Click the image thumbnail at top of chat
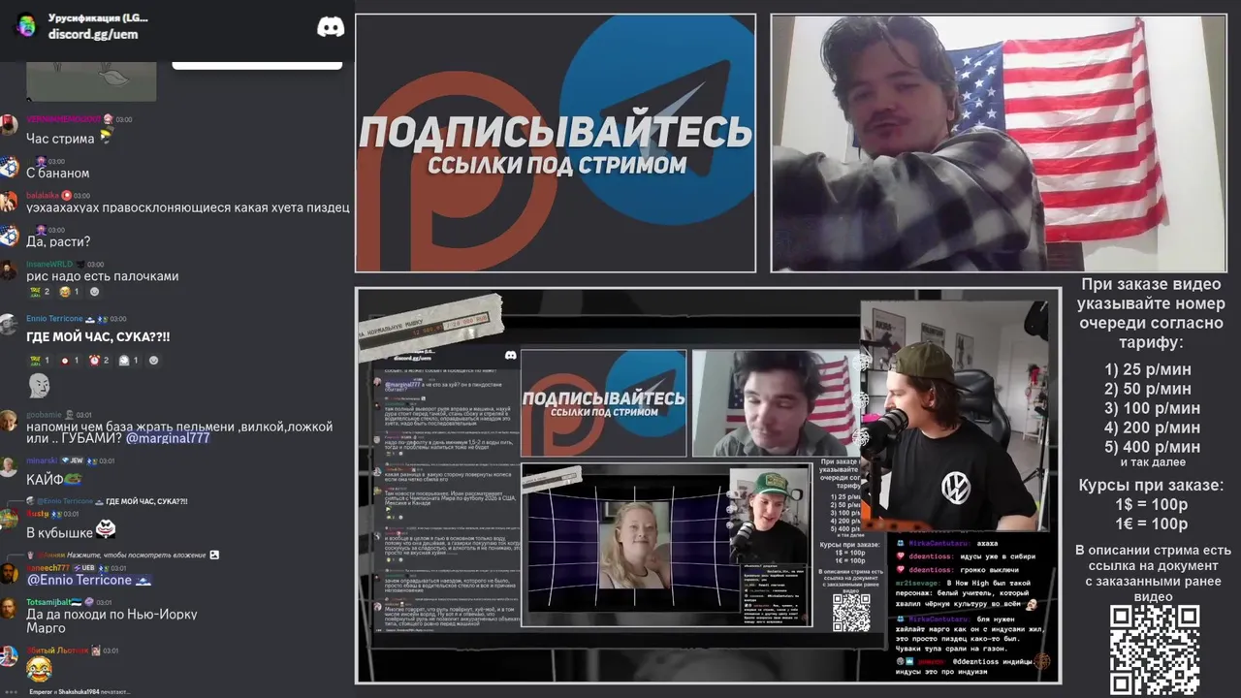1241x698 pixels. (91, 81)
